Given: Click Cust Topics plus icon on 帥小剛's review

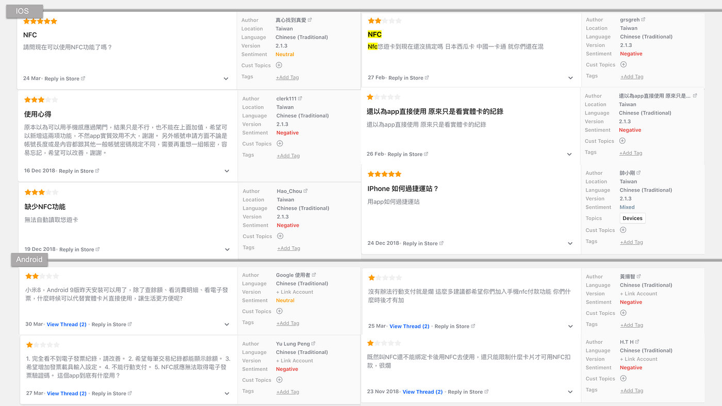Looking at the screenshot, I should pyautogui.click(x=622, y=230).
